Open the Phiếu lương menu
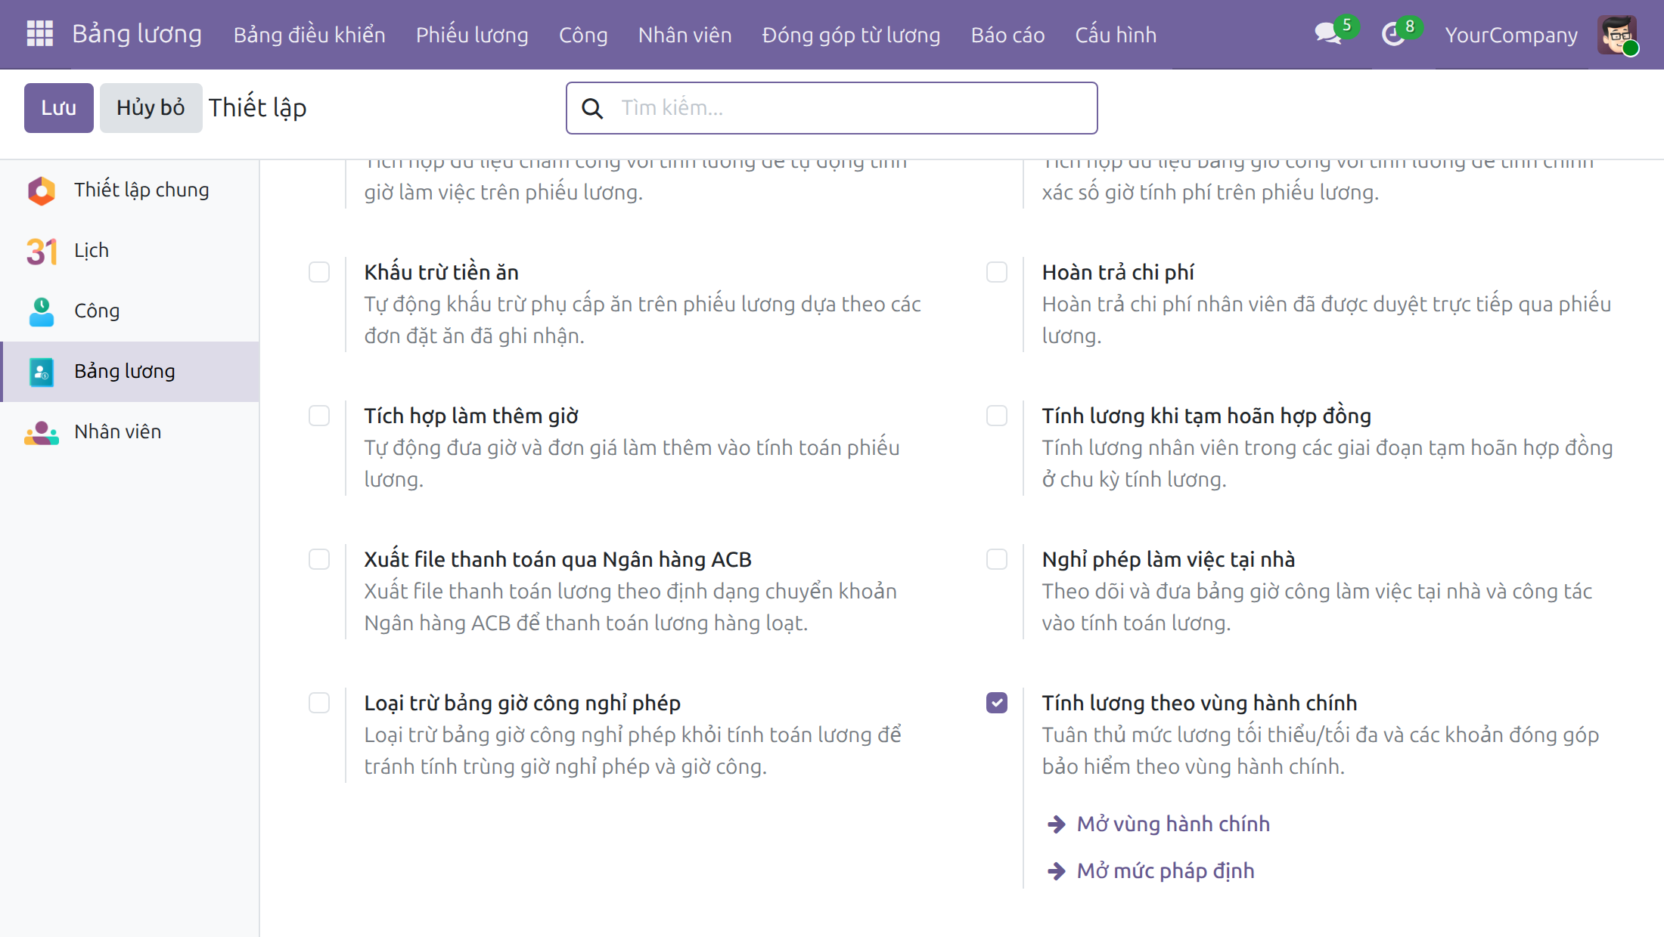 coord(472,35)
